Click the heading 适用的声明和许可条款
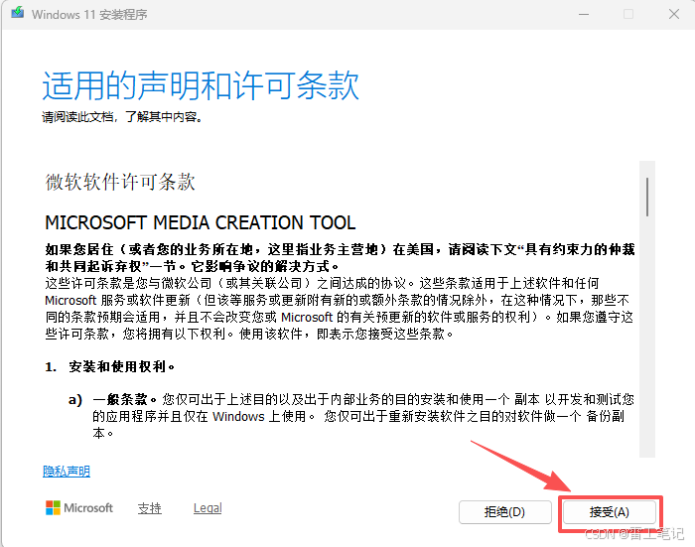 (x=201, y=85)
